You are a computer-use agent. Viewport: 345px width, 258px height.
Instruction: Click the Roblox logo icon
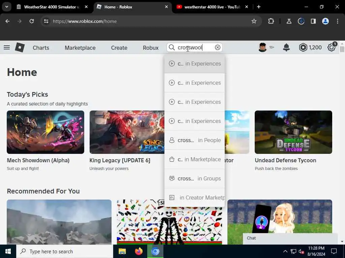pos(20,47)
